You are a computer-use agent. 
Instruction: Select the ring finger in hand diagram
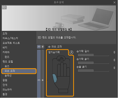pos(65,70)
